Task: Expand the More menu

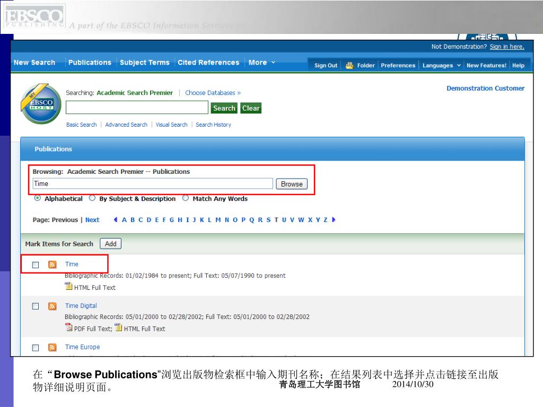Action: coord(261,63)
